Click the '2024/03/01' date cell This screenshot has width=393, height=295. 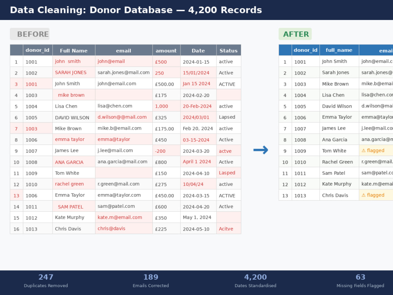click(x=198, y=117)
